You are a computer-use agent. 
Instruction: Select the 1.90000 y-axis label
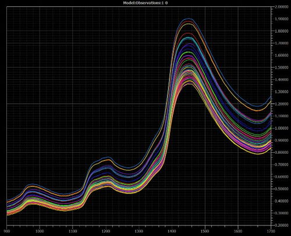[282, 19]
